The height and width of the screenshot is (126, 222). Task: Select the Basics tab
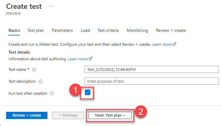[x=14, y=31]
